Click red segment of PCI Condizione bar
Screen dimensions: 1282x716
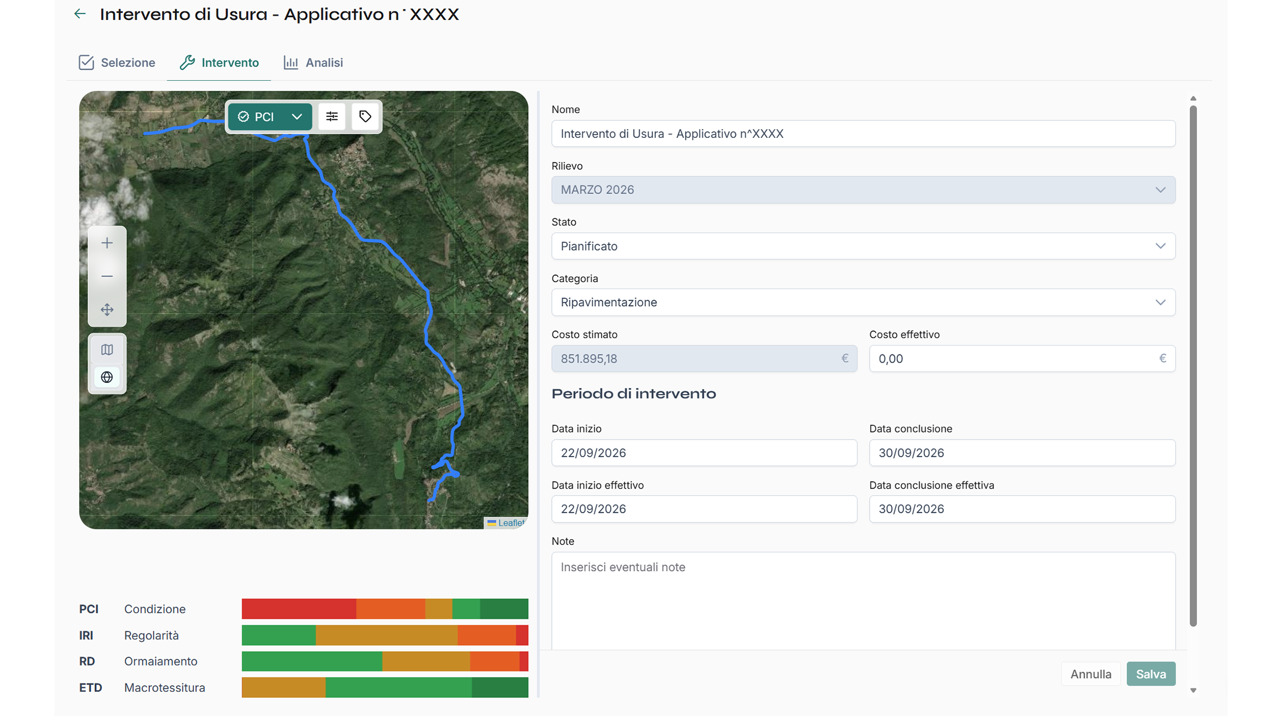[299, 609]
